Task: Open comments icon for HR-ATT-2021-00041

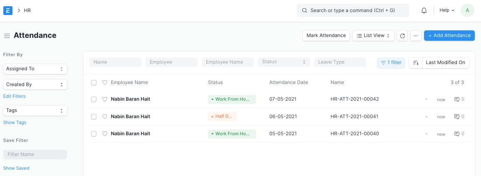Action: click(457, 117)
